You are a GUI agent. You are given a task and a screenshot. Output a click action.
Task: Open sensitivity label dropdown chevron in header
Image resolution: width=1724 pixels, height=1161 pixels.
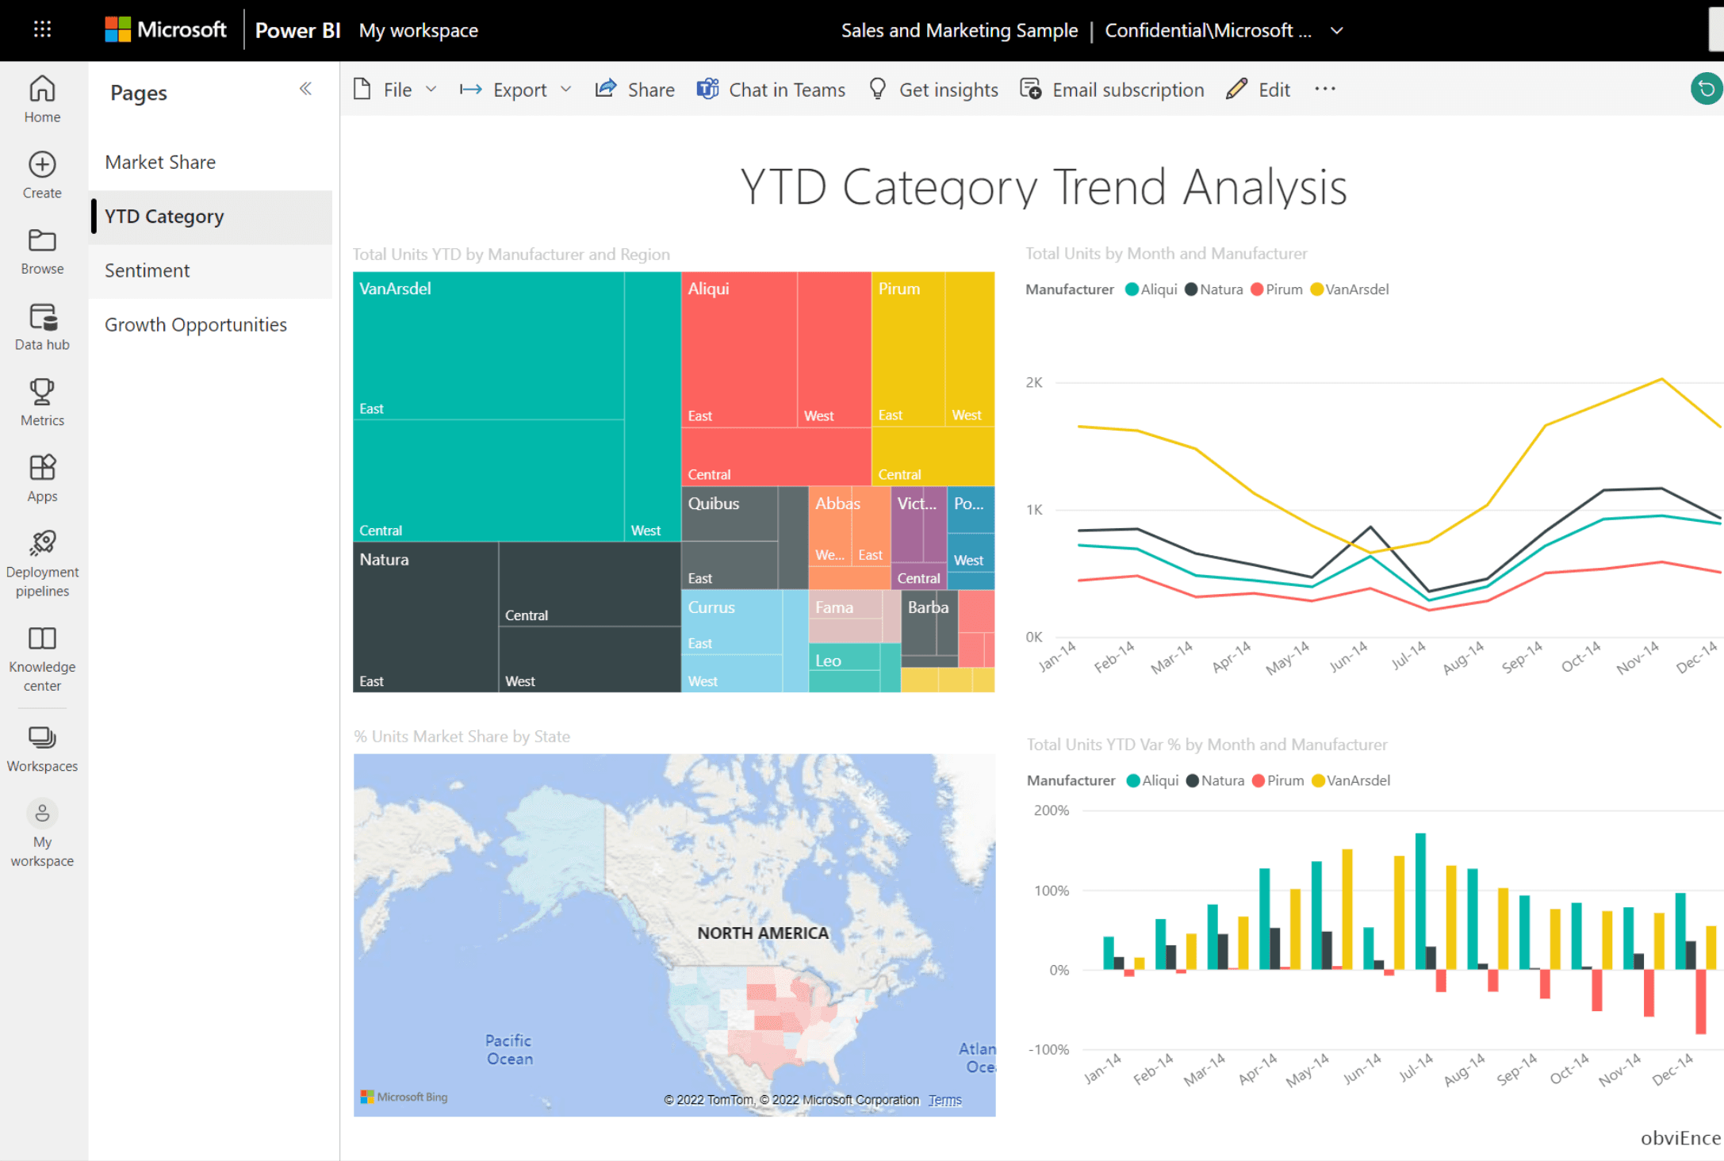tap(1337, 31)
